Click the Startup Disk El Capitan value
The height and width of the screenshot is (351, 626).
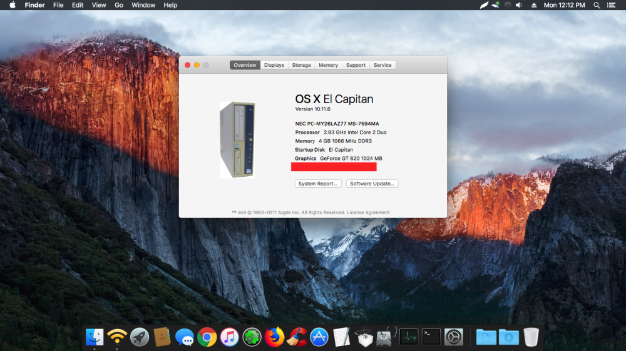coord(341,150)
